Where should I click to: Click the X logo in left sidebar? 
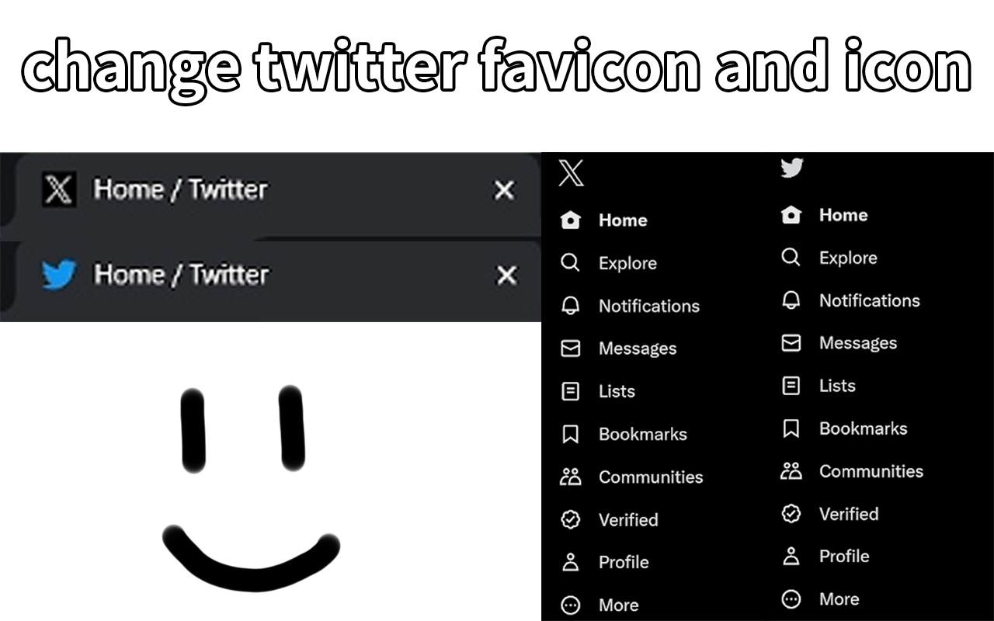coord(571,173)
